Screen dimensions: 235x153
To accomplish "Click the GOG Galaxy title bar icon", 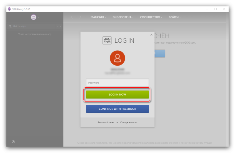I will [9, 9].
